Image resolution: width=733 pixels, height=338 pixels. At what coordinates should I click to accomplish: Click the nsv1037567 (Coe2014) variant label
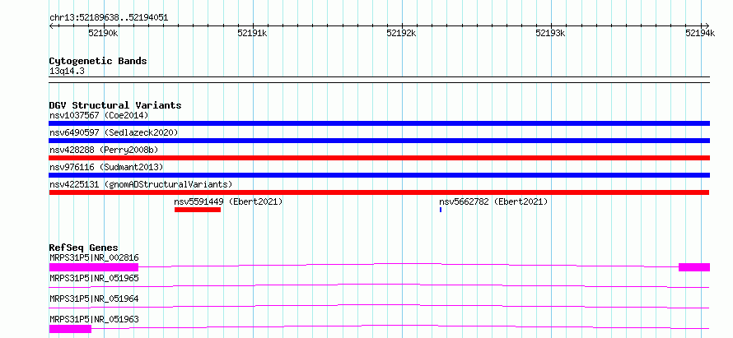pyautogui.click(x=99, y=115)
